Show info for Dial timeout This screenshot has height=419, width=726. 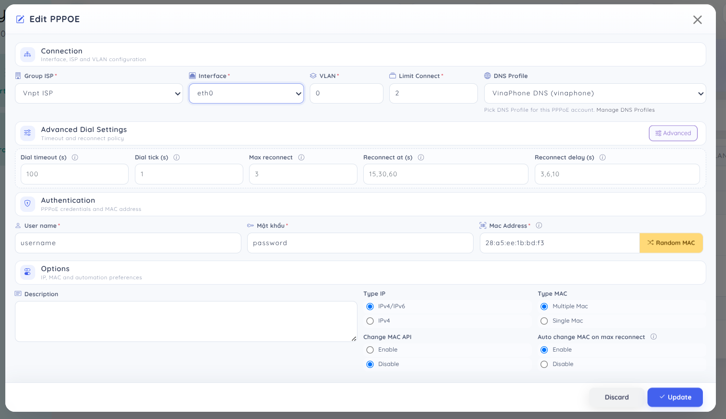pyautogui.click(x=75, y=157)
